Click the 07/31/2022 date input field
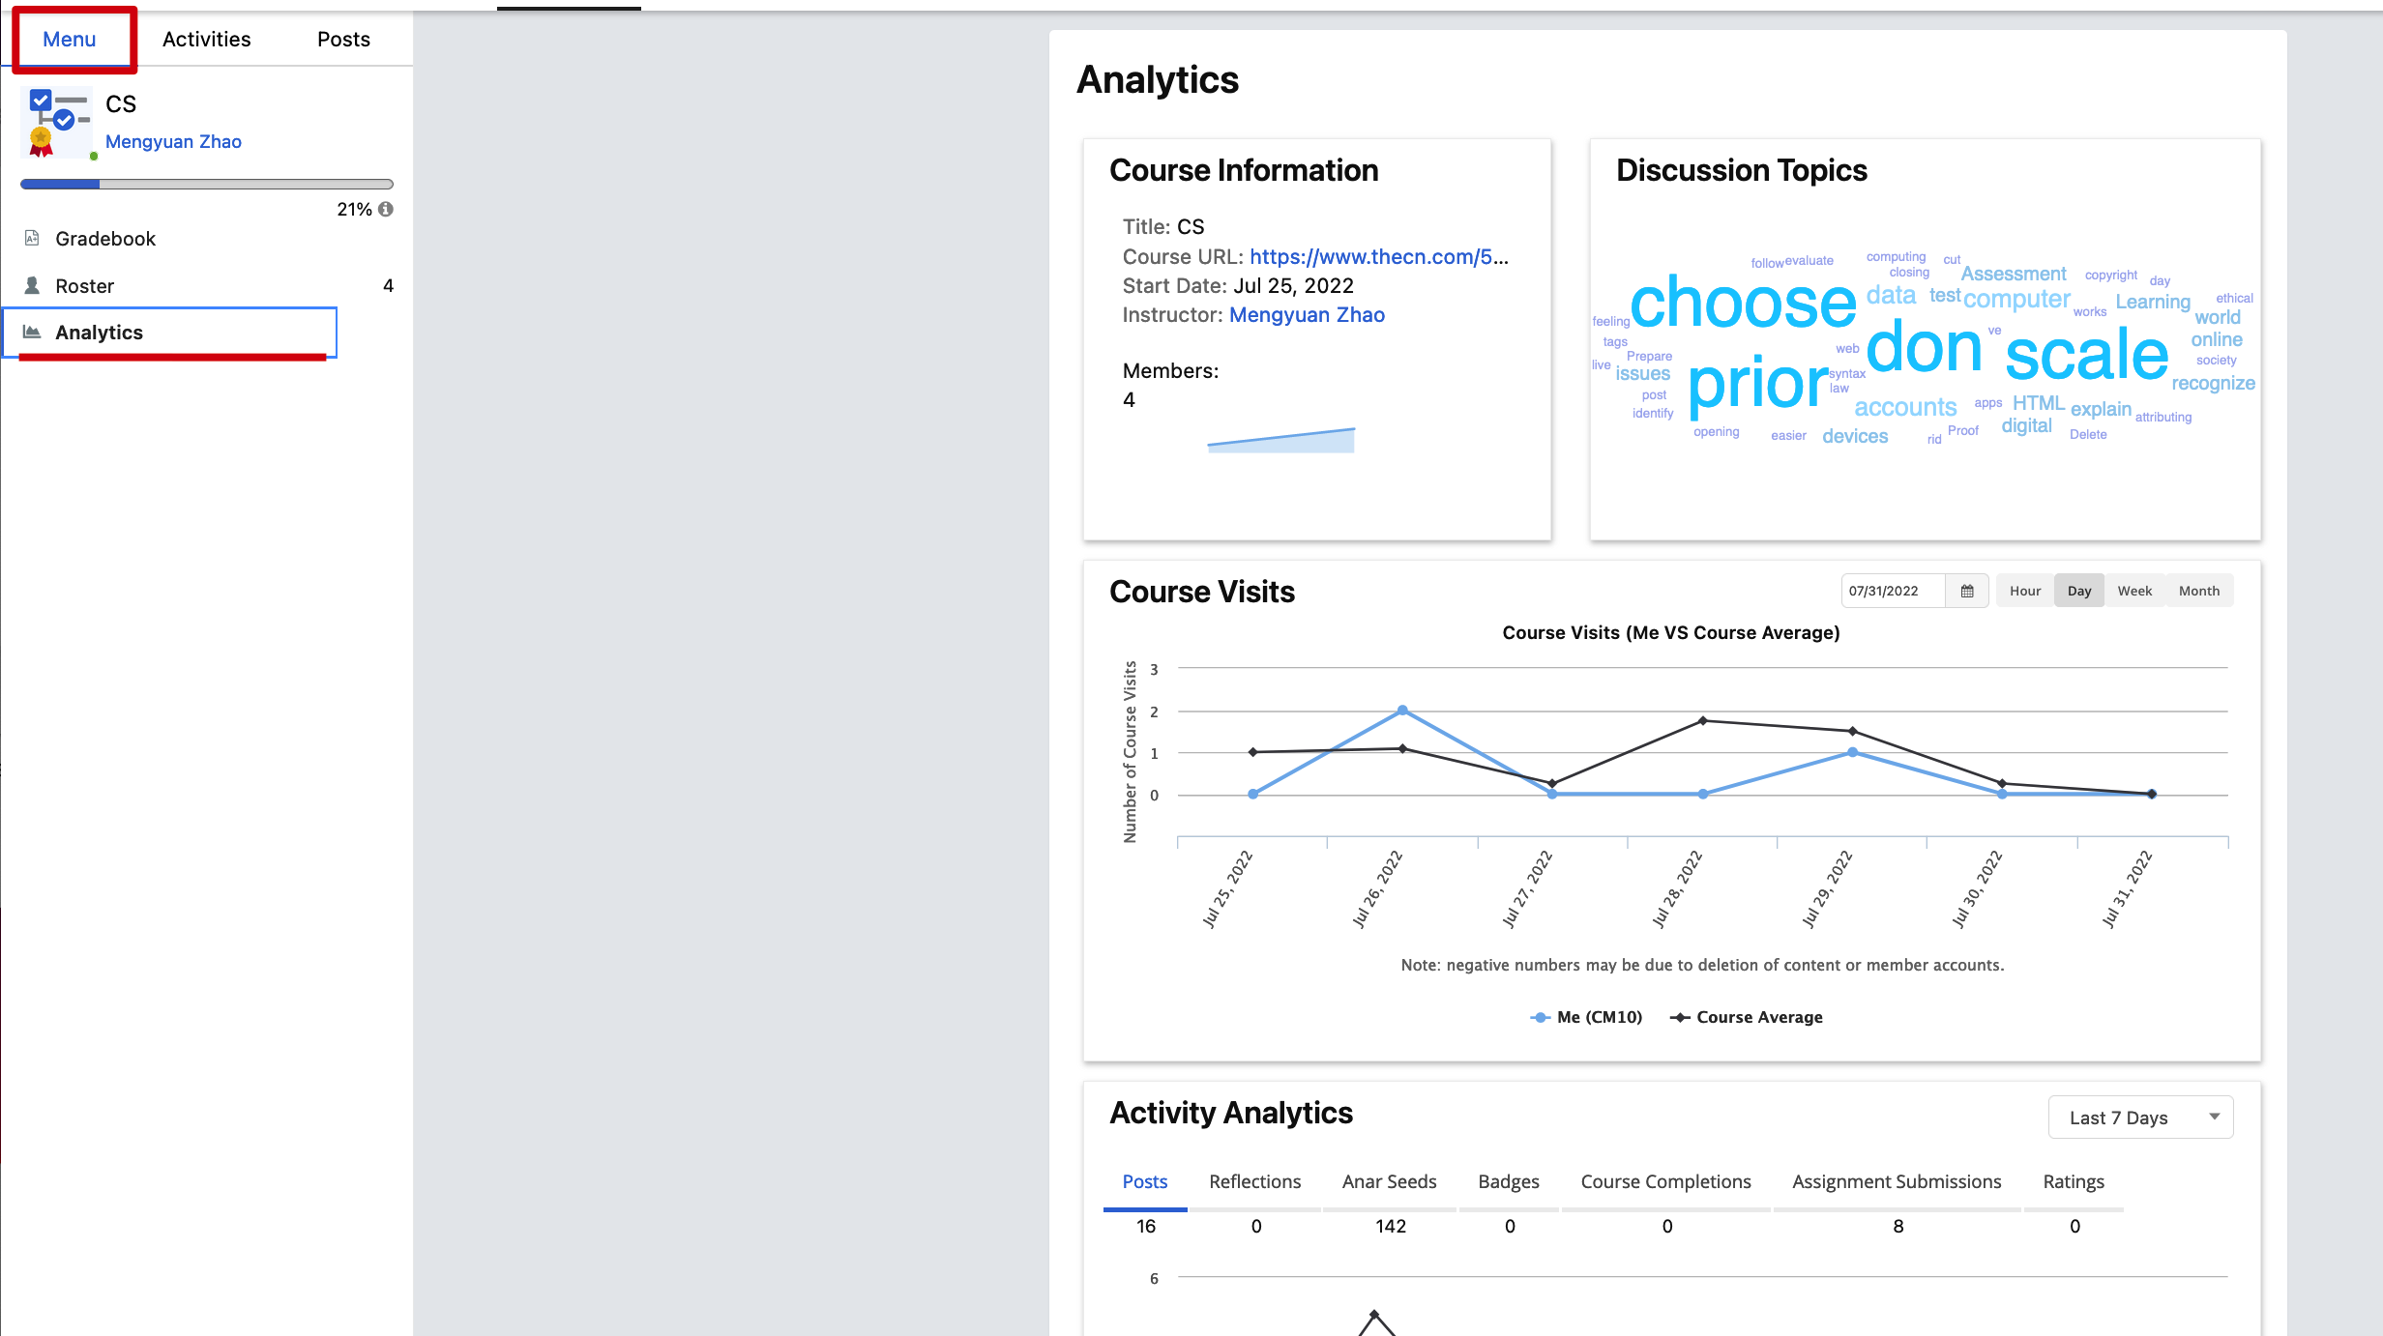Image resolution: width=2383 pixels, height=1336 pixels. click(1893, 591)
